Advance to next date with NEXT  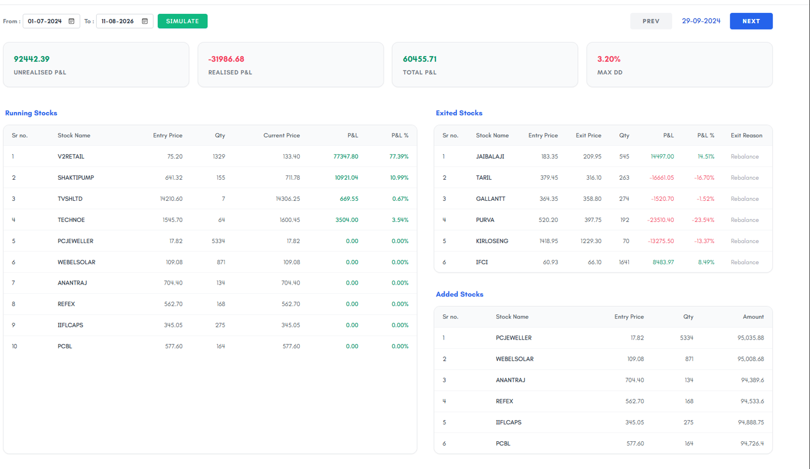(x=751, y=21)
